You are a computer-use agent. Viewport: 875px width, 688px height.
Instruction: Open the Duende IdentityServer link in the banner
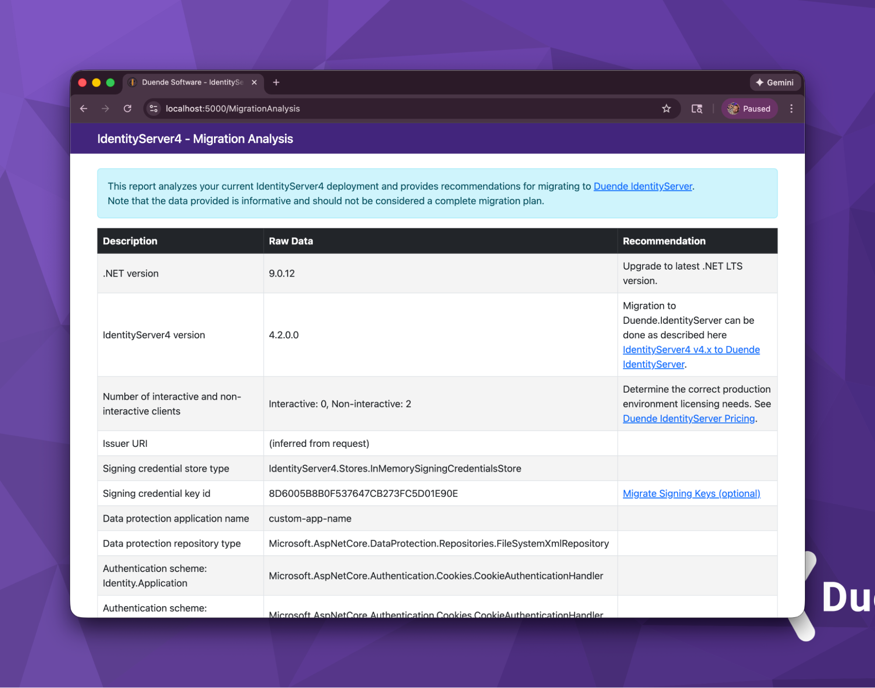(x=642, y=186)
